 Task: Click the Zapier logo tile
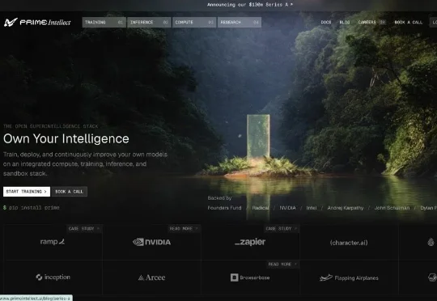pyautogui.click(x=250, y=242)
